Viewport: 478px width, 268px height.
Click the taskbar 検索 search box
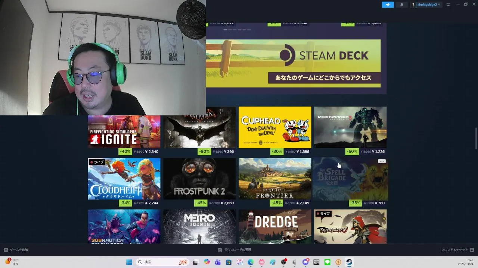[162, 262]
